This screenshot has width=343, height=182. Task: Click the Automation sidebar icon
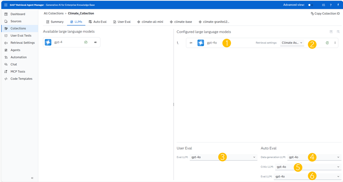pyautogui.click(x=6, y=57)
